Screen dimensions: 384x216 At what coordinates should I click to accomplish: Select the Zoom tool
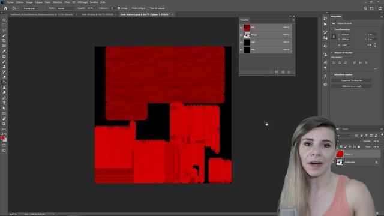point(4,124)
